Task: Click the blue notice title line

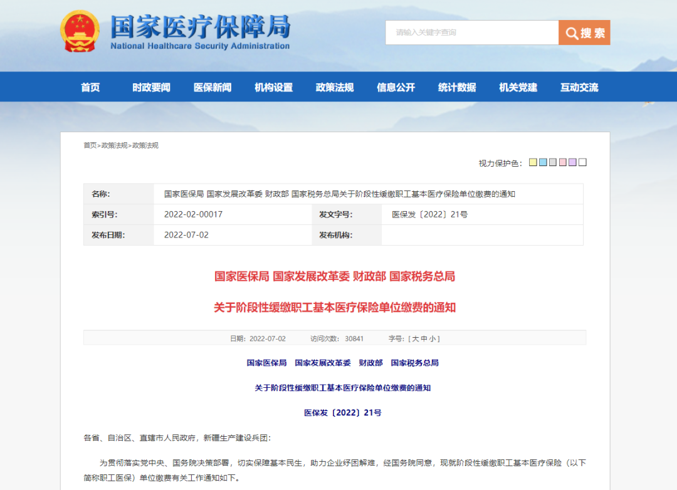Action: point(342,388)
